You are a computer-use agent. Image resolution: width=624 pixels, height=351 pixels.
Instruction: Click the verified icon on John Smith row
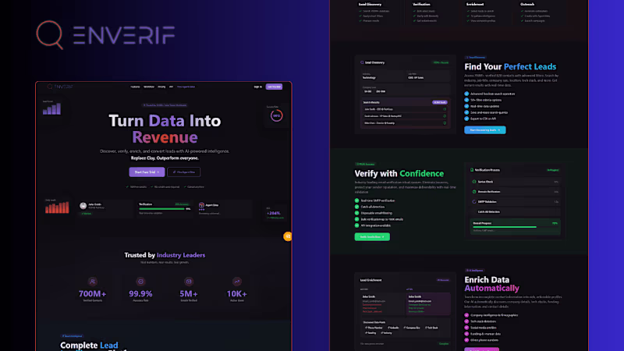[x=445, y=109]
